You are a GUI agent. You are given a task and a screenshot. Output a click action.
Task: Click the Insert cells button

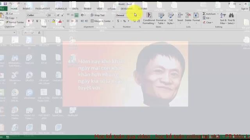180,18
